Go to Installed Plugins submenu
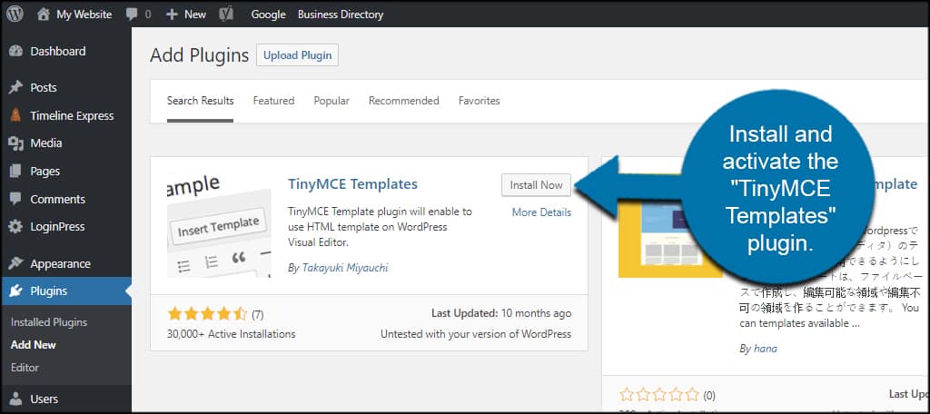The width and height of the screenshot is (930, 414). coord(49,322)
